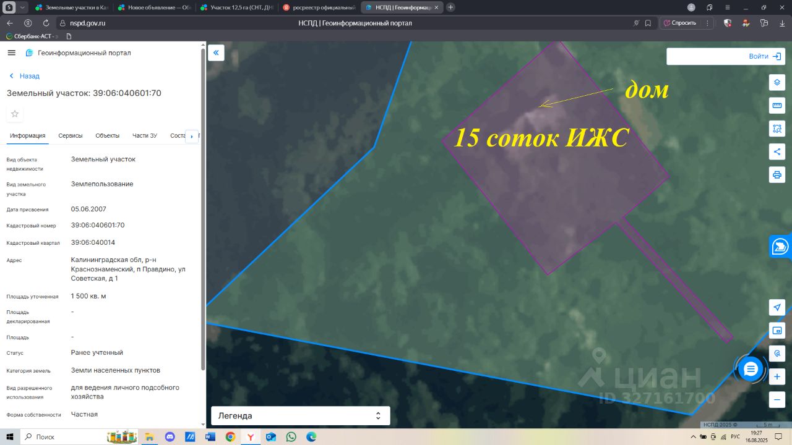Click the Землепользование value
792x445 pixels.
pos(102,184)
